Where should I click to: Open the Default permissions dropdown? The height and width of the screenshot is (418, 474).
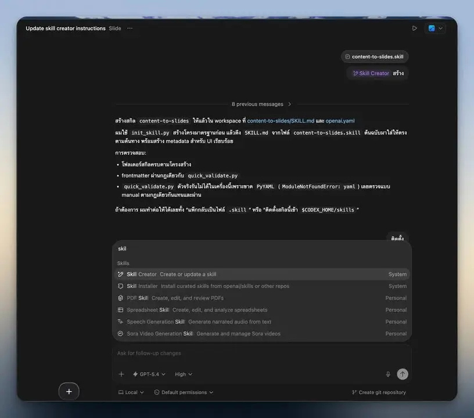[184, 392]
